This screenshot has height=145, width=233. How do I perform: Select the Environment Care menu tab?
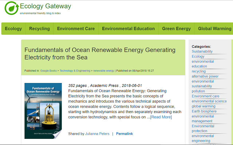[x=76, y=29]
